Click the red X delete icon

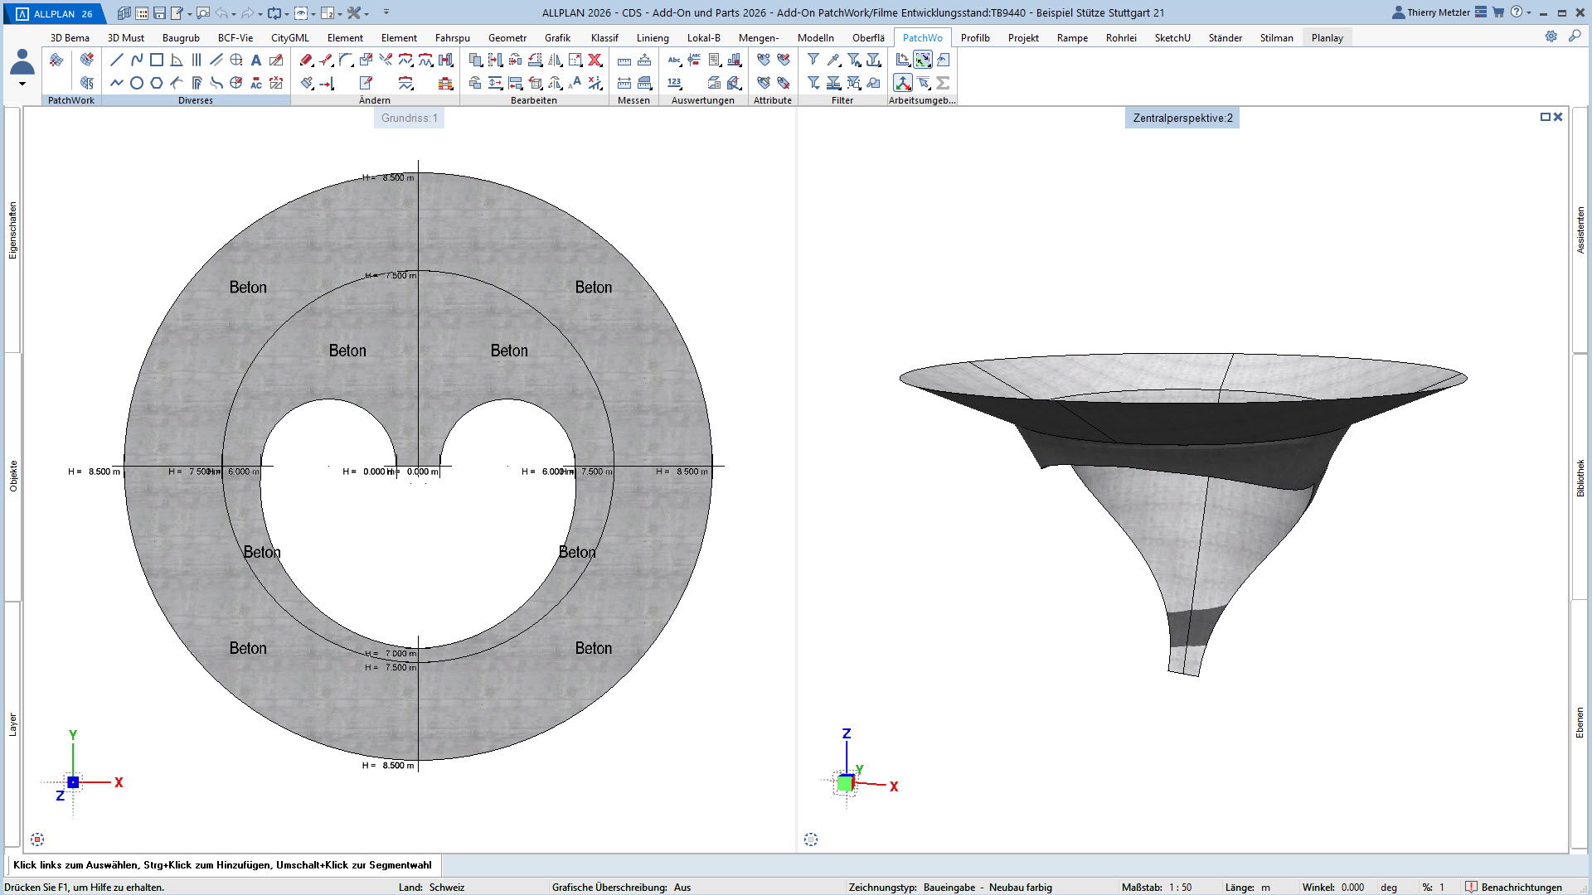[x=595, y=60]
